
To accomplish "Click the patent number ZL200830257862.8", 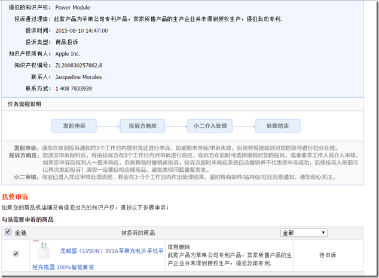I will coord(79,66).
